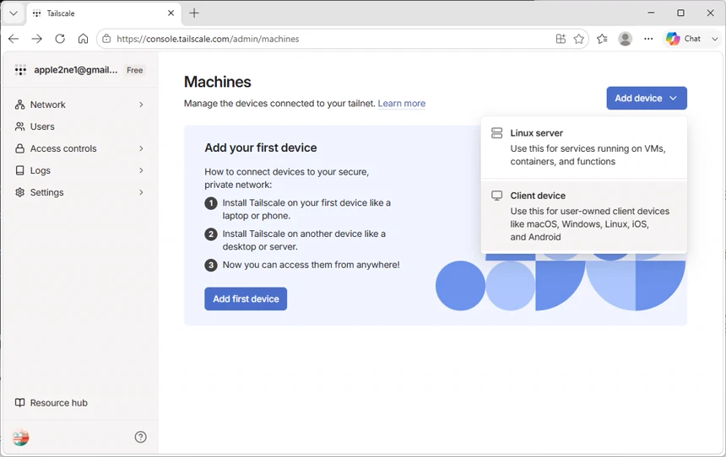Click the Machines heading
Image resolution: width=726 pixels, height=457 pixels.
click(218, 82)
